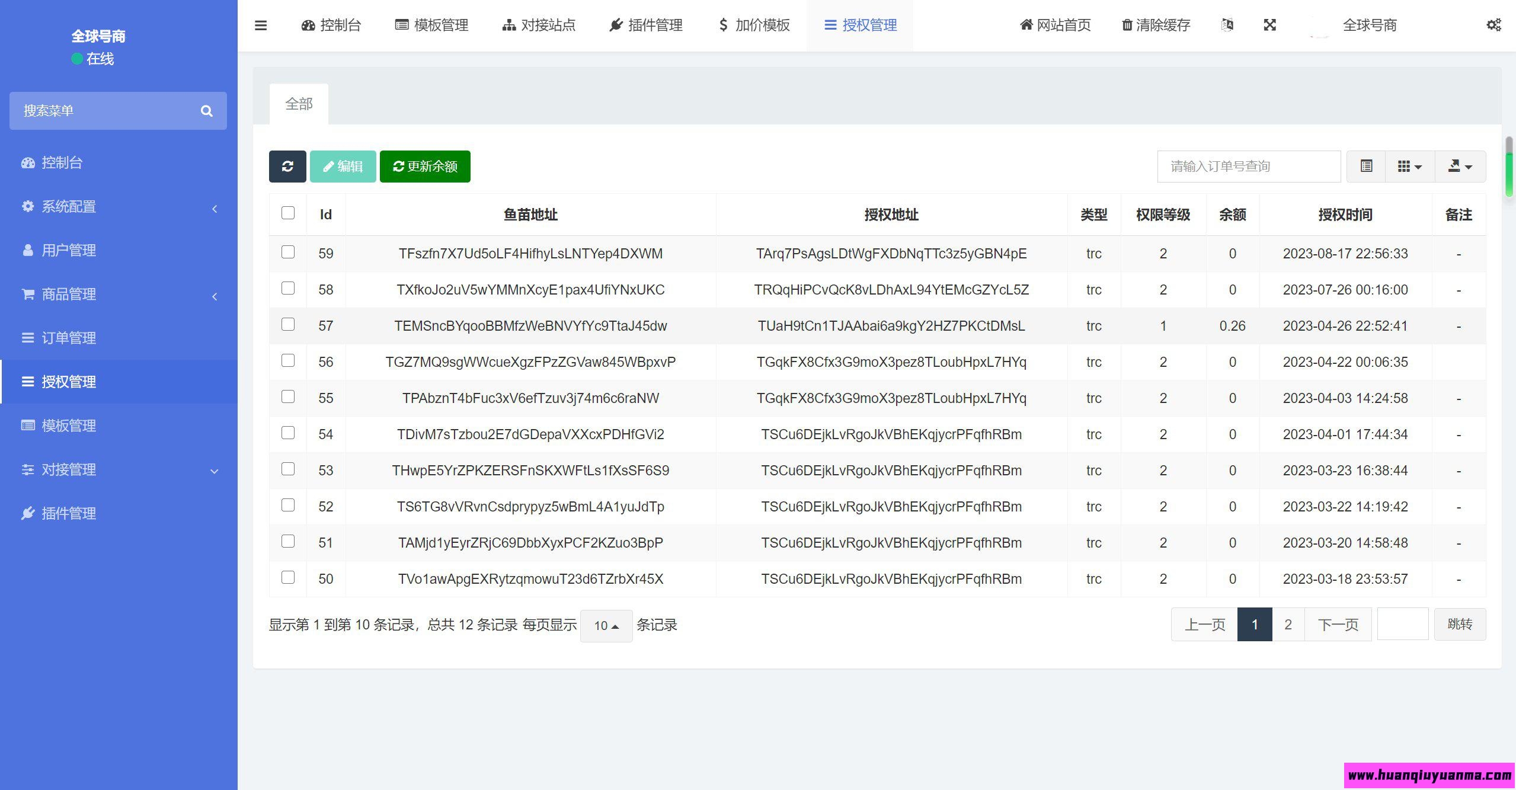Toggle fullscreen with the expand arrows icon

(1269, 25)
